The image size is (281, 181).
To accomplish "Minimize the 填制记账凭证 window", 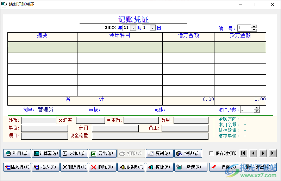I will 241,5.
